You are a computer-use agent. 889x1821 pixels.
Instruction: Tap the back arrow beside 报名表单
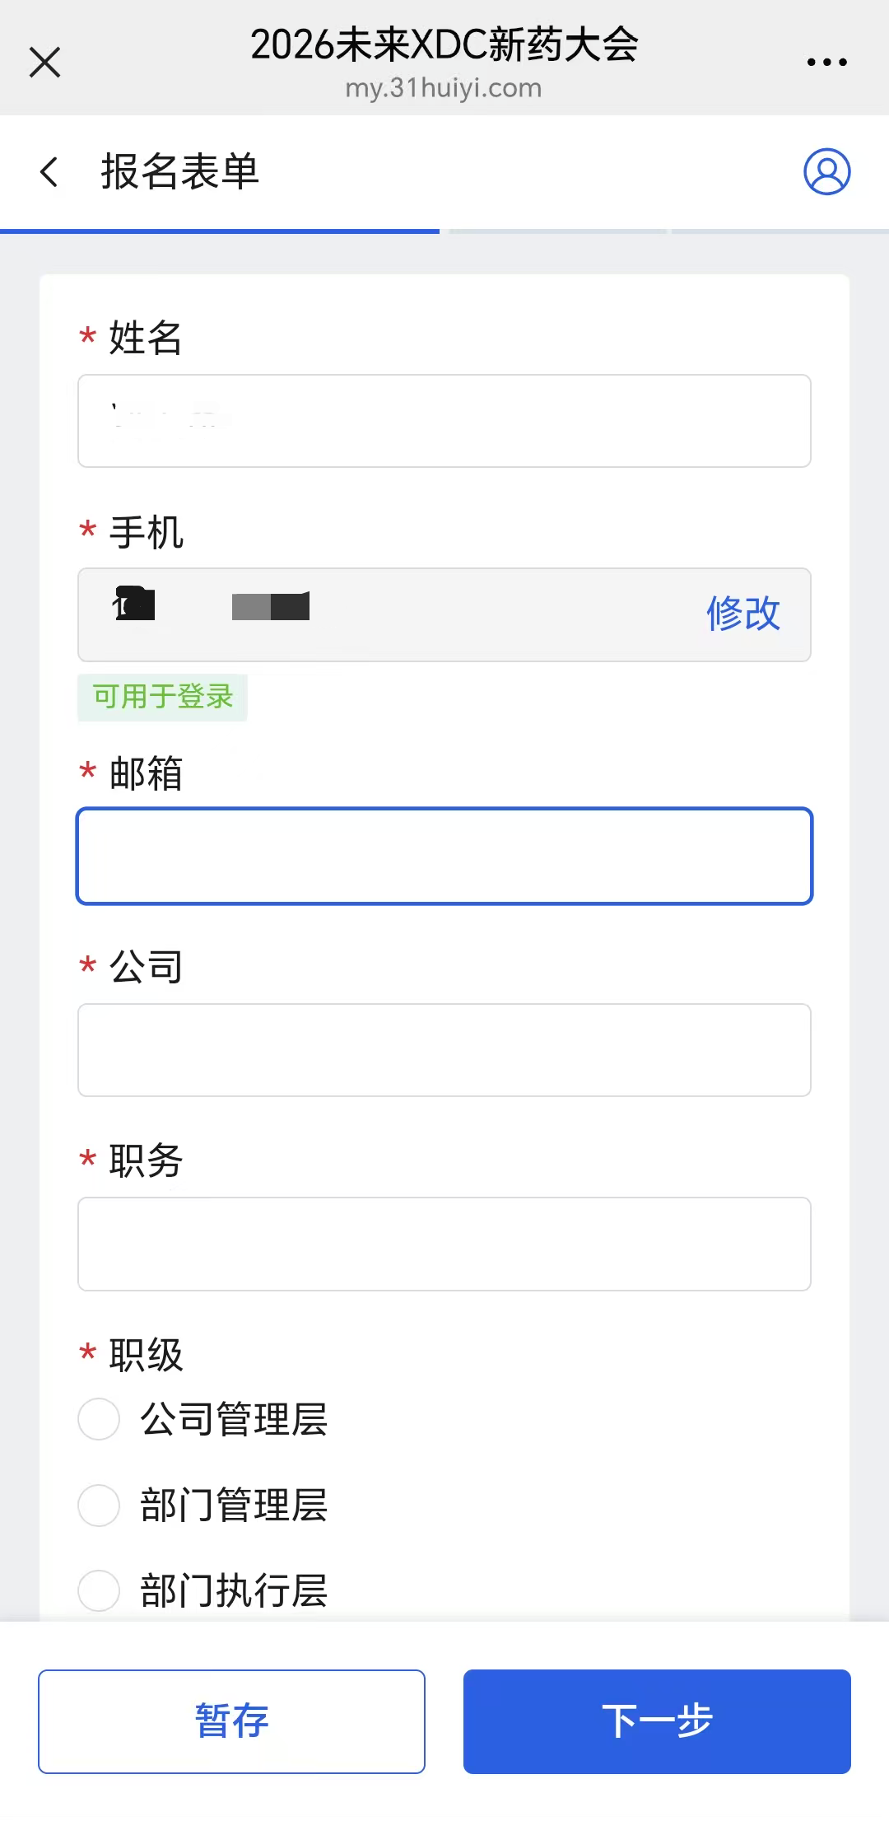point(49,172)
